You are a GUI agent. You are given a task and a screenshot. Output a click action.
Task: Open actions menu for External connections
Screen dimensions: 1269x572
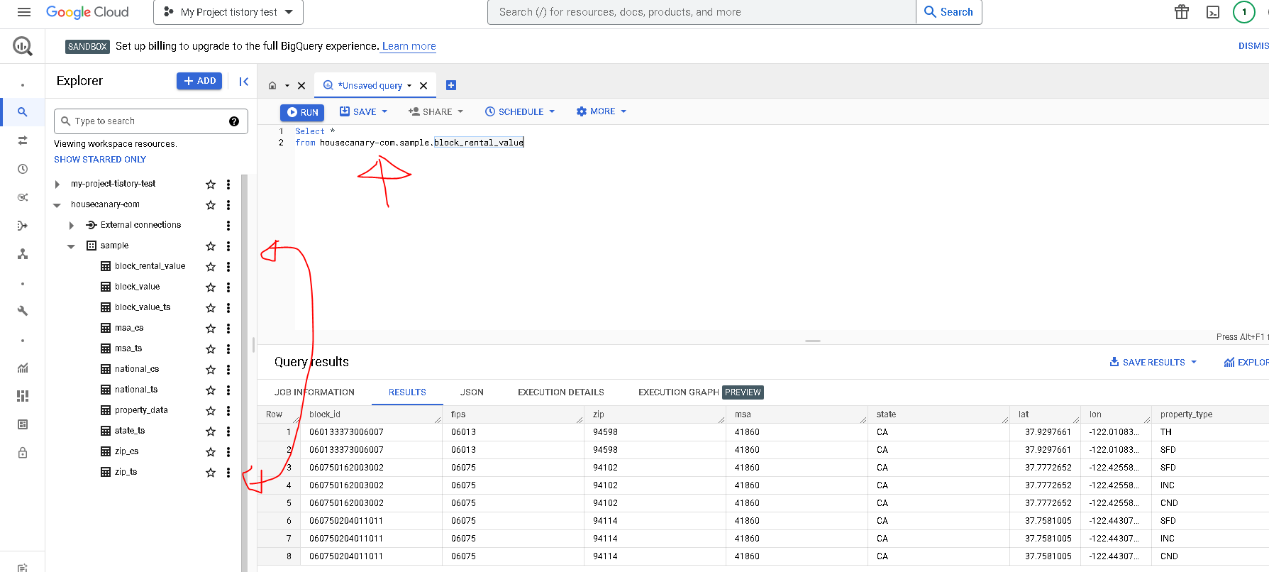coord(228,226)
